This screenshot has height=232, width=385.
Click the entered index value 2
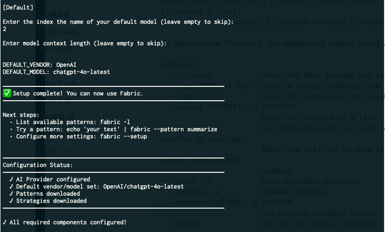pos(4,29)
